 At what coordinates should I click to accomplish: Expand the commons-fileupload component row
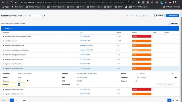pos(3,50)
